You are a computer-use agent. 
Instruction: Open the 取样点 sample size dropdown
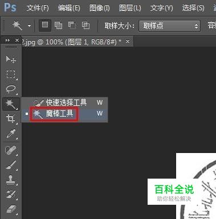click(169, 26)
